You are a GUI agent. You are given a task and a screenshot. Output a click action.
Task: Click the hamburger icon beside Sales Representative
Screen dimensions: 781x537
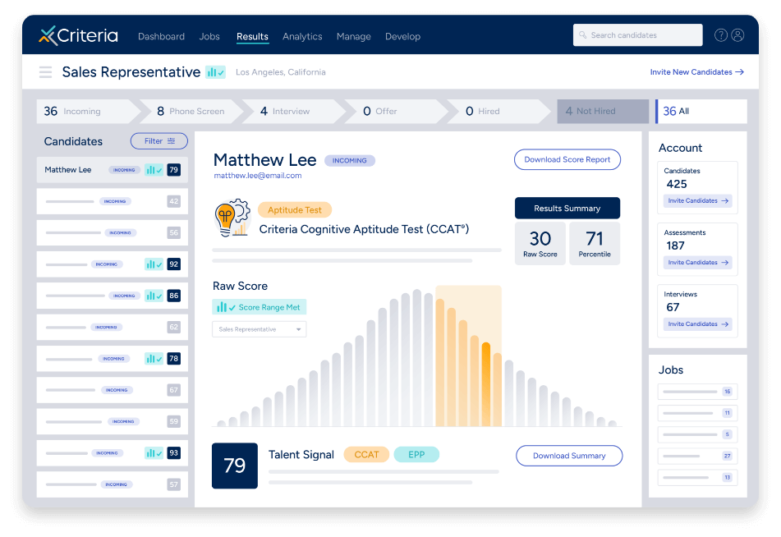pos(45,72)
